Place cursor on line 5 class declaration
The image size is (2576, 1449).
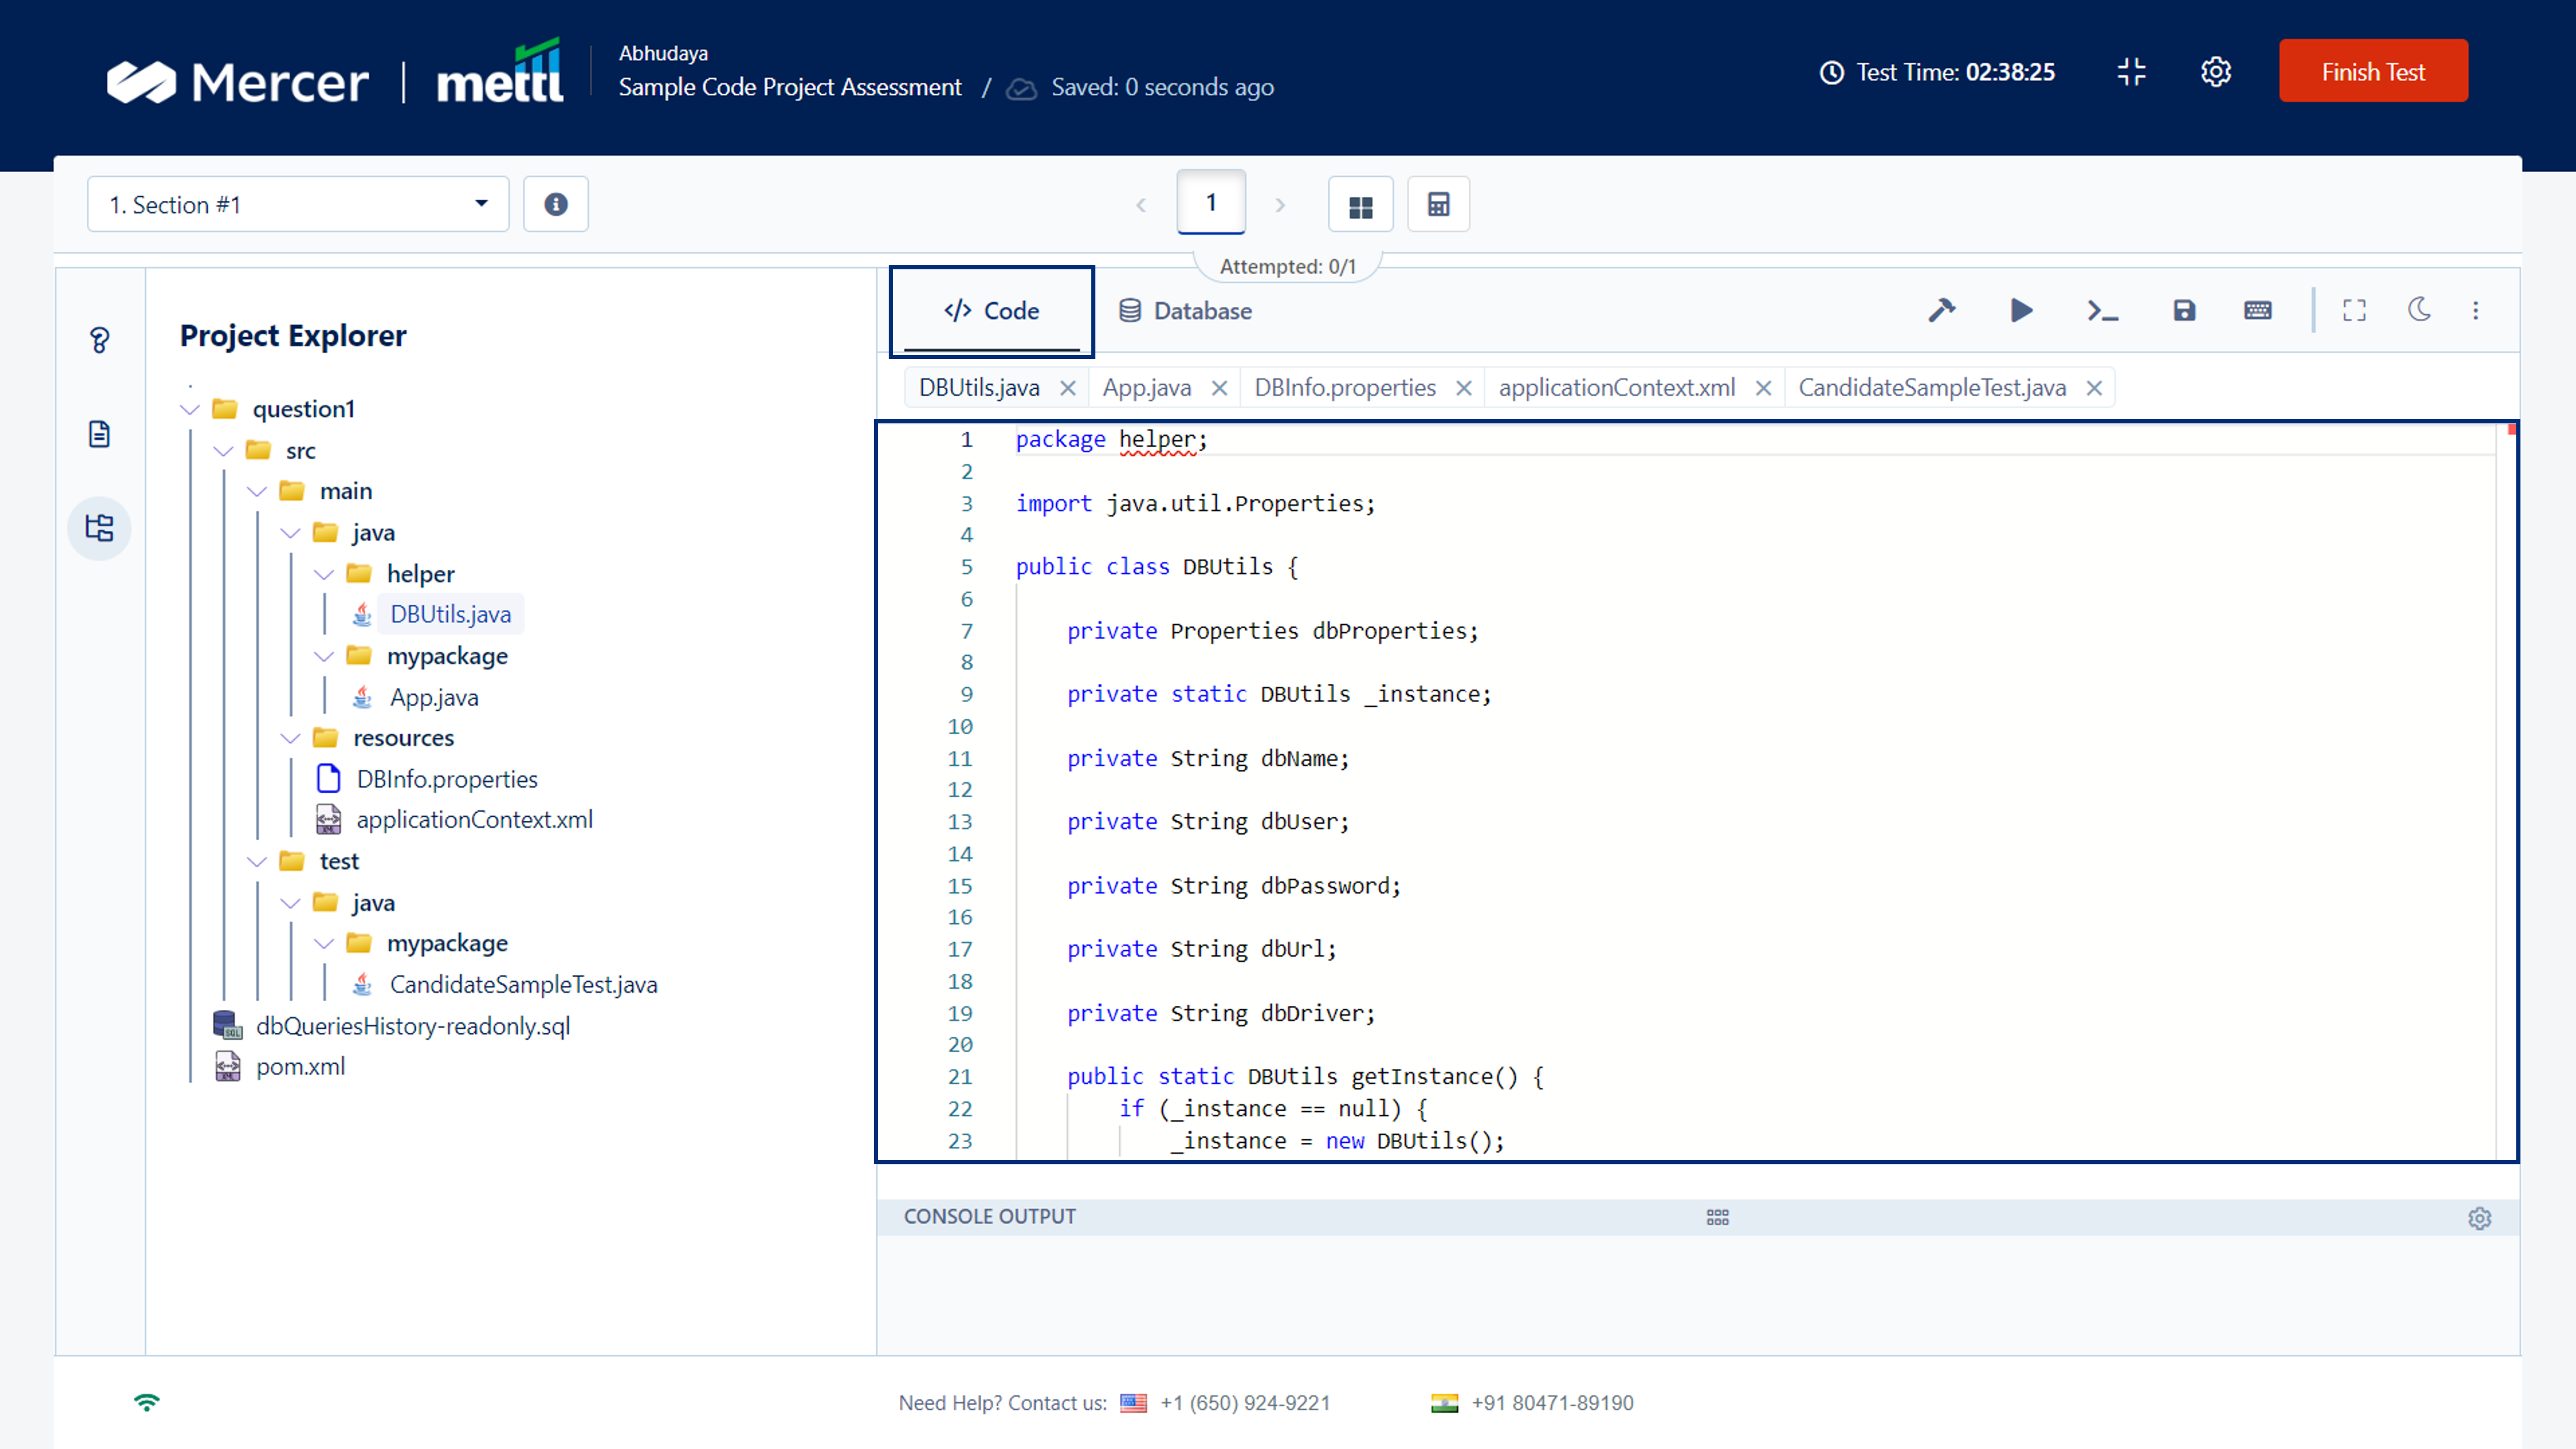tap(1156, 567)
